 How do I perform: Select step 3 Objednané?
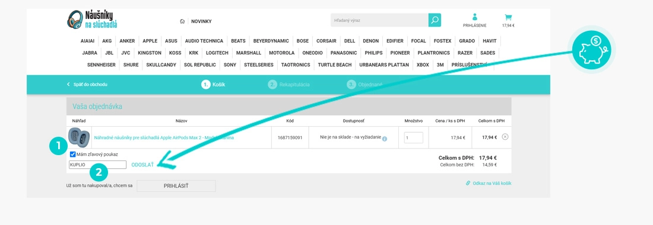[x=364, y=84]
